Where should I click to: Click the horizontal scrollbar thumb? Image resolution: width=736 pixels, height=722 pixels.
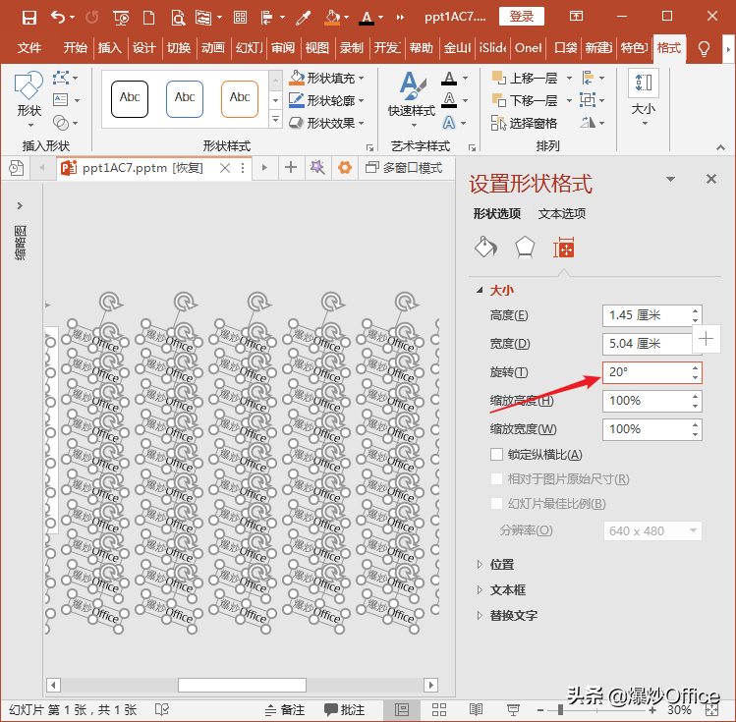pyautogui.click(x=242, y=685)
